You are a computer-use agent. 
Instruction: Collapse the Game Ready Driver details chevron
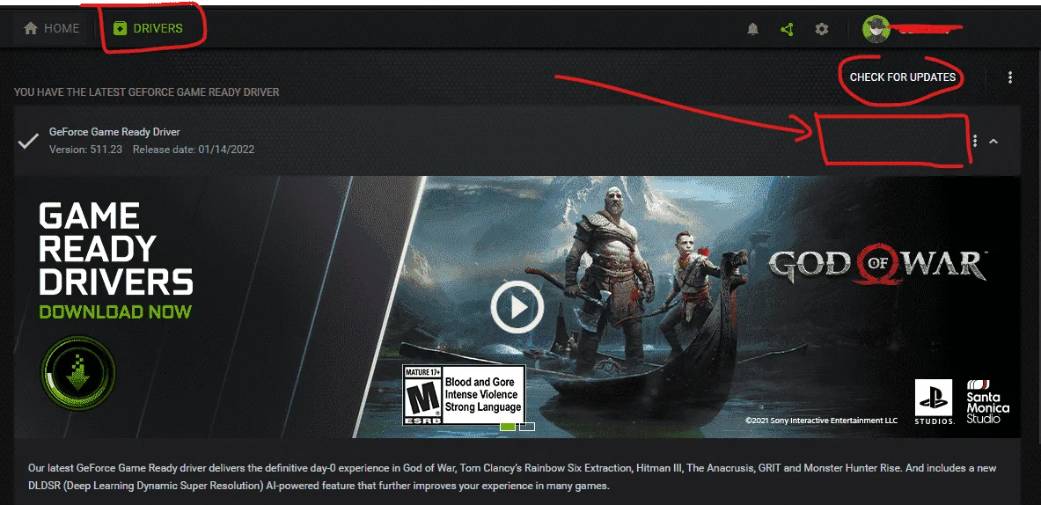(993, 141)
